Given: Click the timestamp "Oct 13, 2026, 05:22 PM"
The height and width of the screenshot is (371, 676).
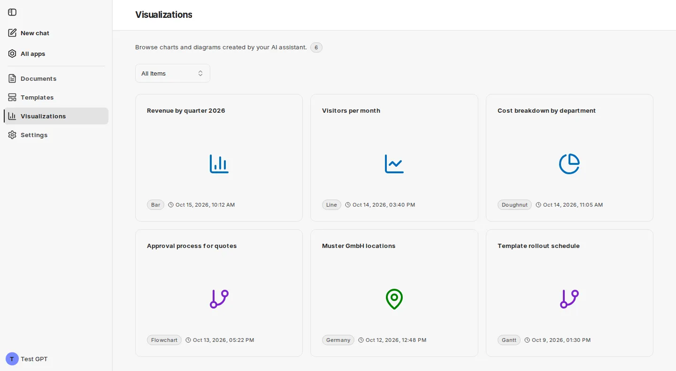Looking at the screenshot, I should 223,340.
